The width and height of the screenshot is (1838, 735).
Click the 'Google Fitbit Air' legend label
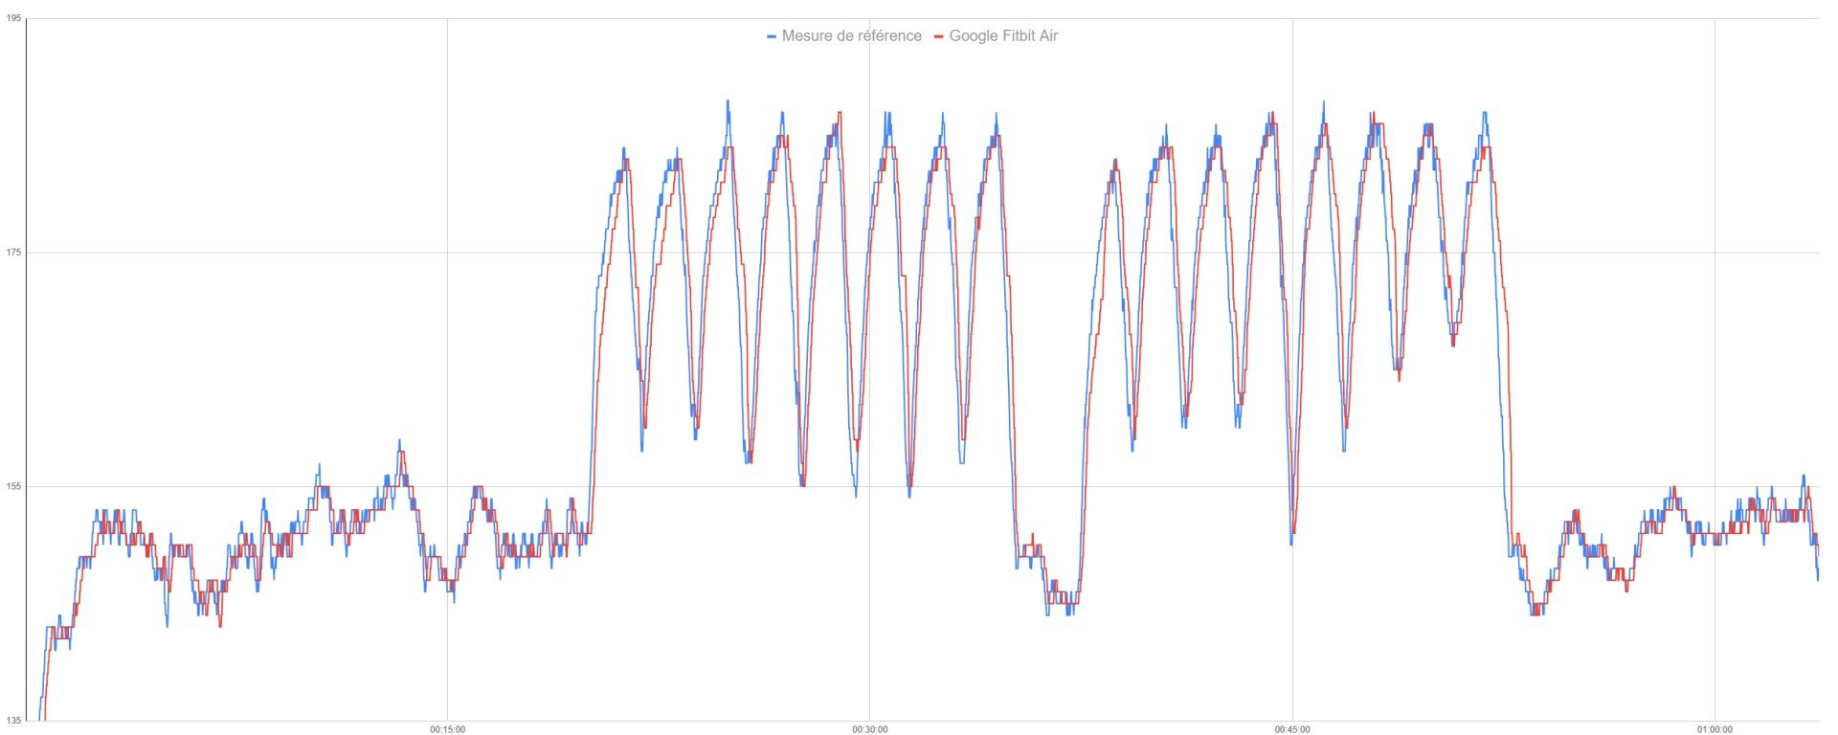coord(1003,36)
